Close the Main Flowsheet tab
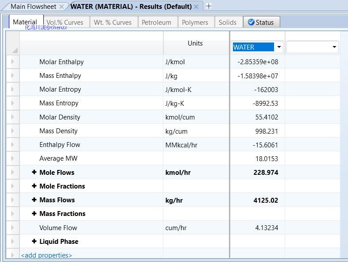The image size is (348, 262). [62, 7]
